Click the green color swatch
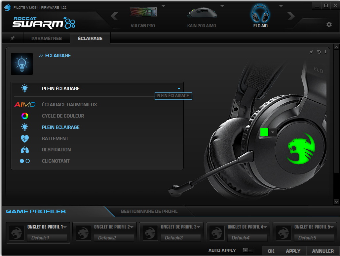The image size is (340, 256). (264, 132)
